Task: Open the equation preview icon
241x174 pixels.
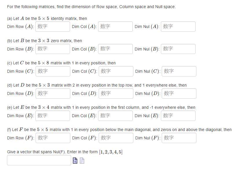Action: click(x=75, y=160)
